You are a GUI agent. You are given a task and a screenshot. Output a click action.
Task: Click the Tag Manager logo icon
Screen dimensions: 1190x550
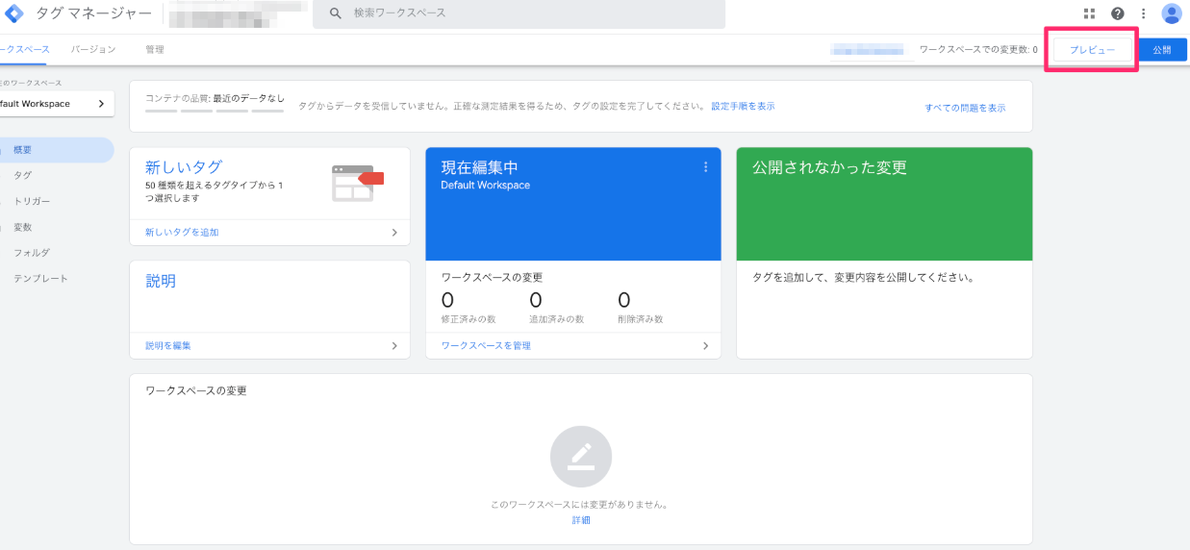13,13
